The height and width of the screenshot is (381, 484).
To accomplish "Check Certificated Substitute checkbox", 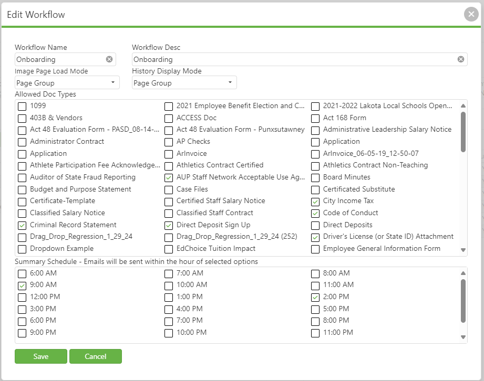I will tap(315, 190).
